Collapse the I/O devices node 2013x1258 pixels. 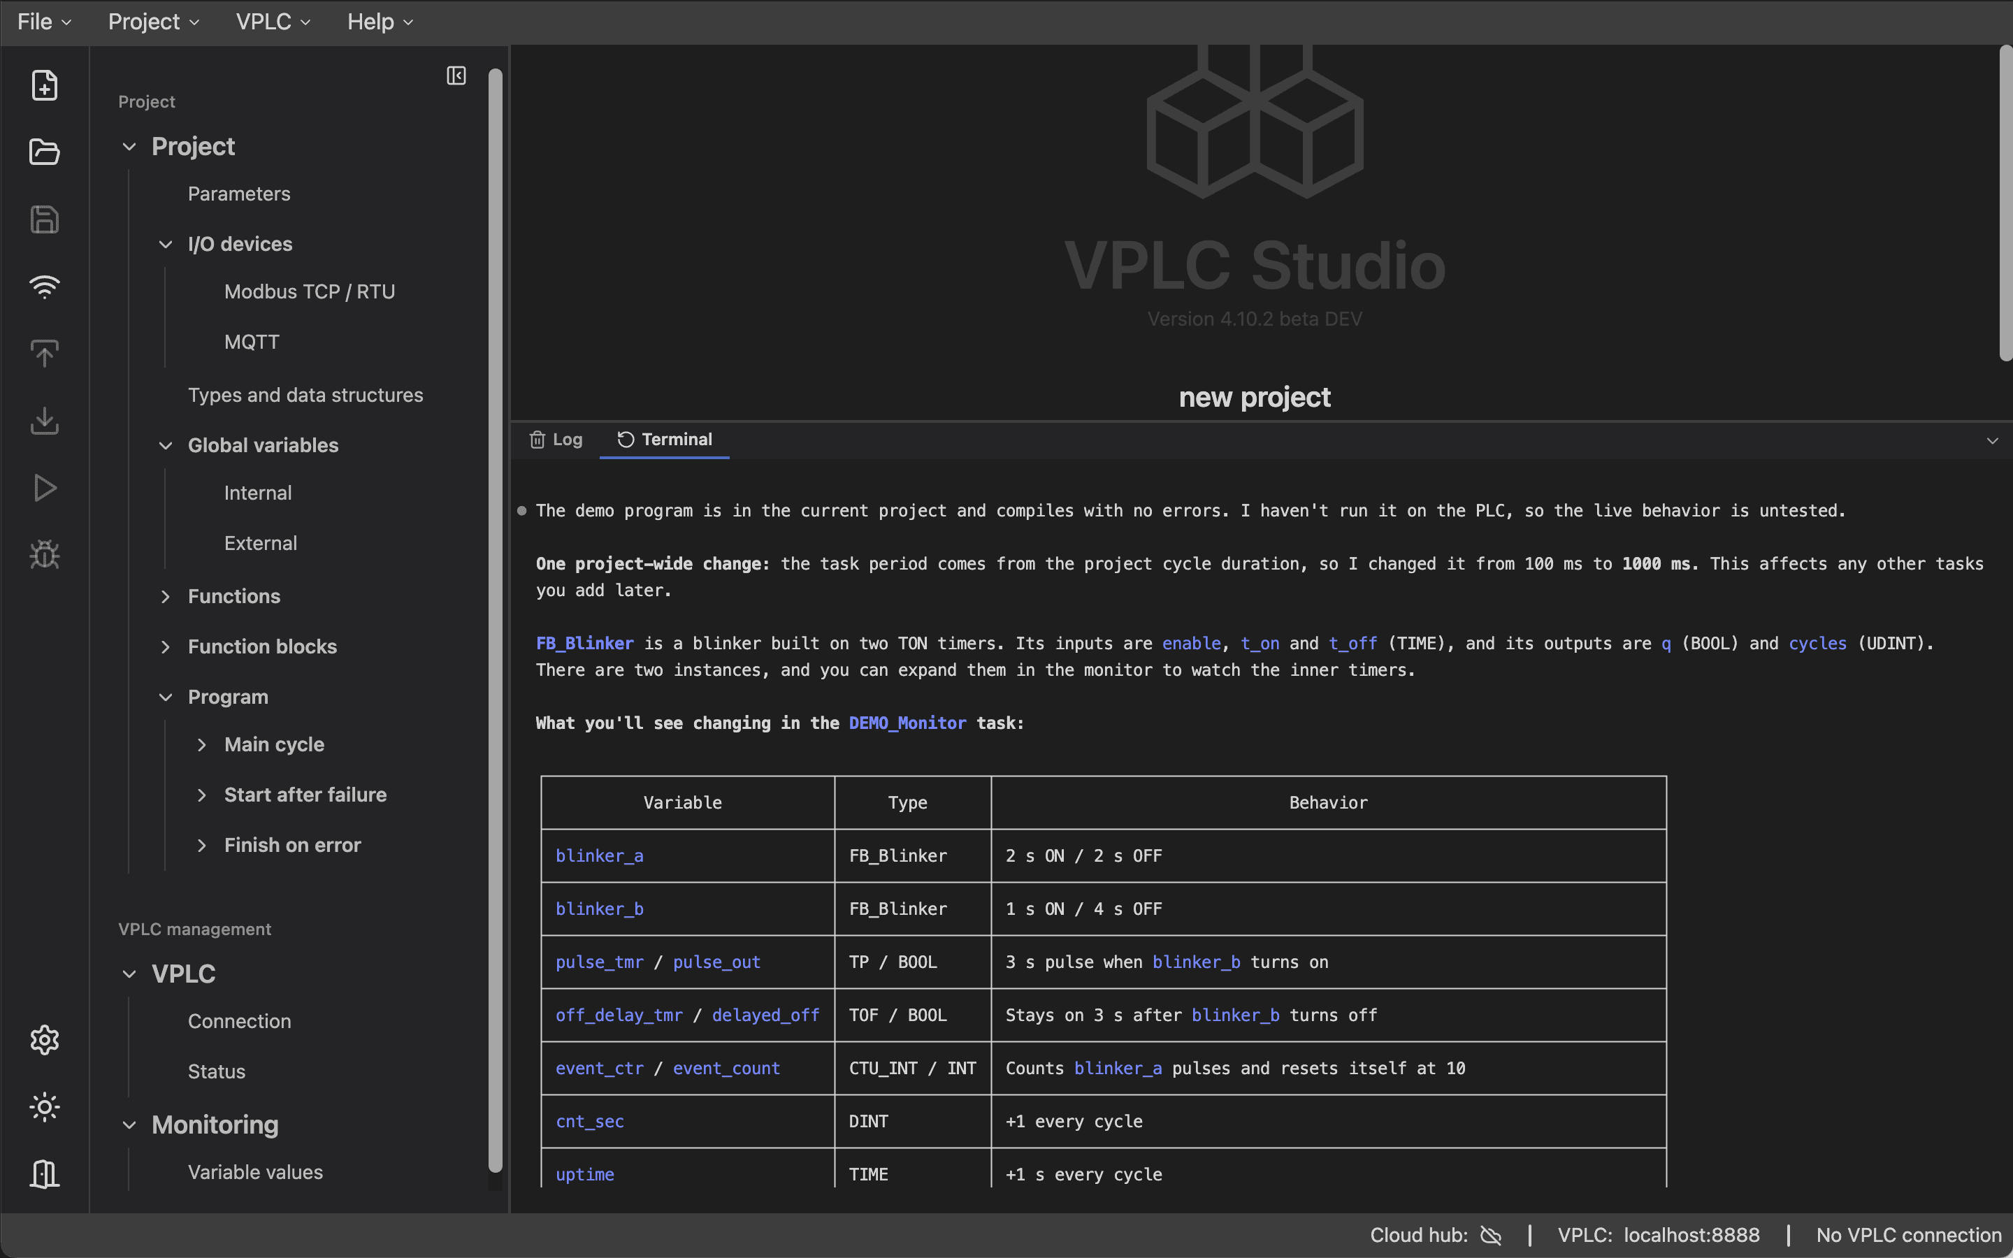[166, 244]
